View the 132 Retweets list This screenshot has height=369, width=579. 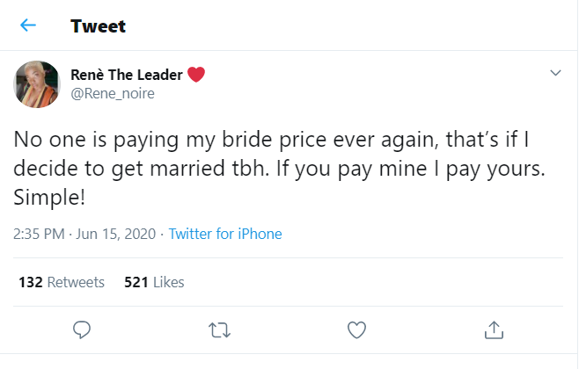(62, 282)
